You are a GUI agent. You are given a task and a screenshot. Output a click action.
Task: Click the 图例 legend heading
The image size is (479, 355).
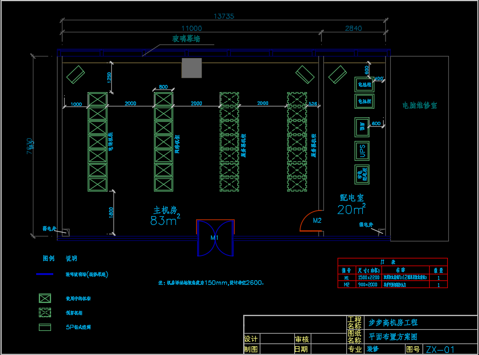pos(49,258)
